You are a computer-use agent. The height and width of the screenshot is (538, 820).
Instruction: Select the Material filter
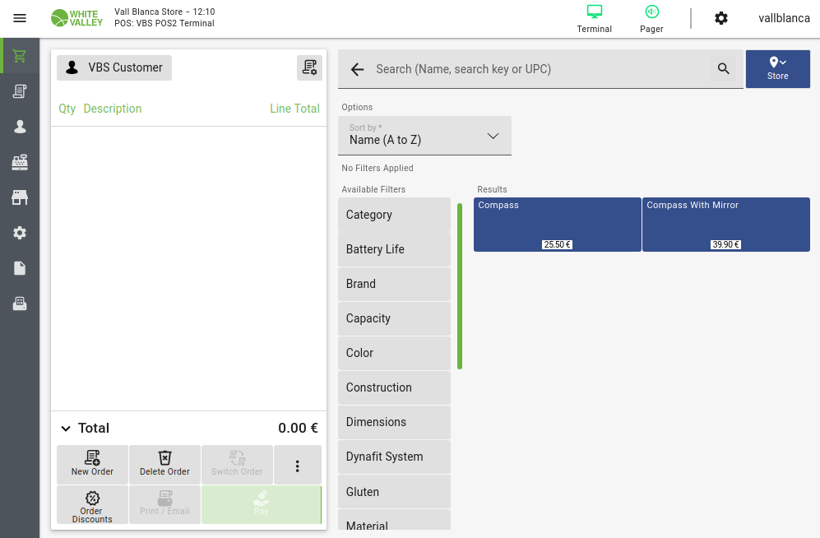click(394, 520)
